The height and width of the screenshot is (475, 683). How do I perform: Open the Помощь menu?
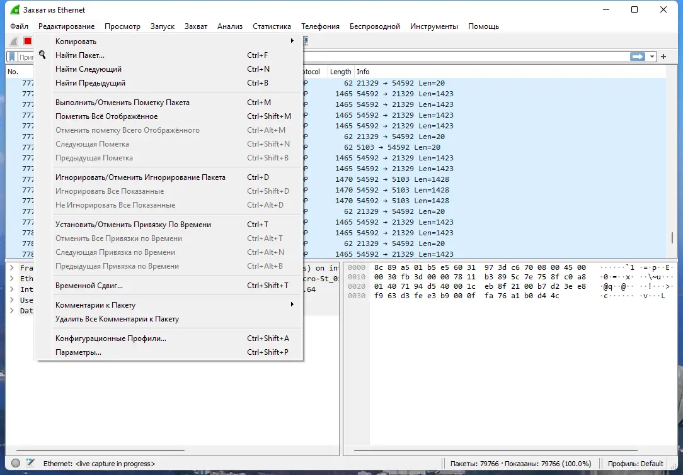point(483,26)
